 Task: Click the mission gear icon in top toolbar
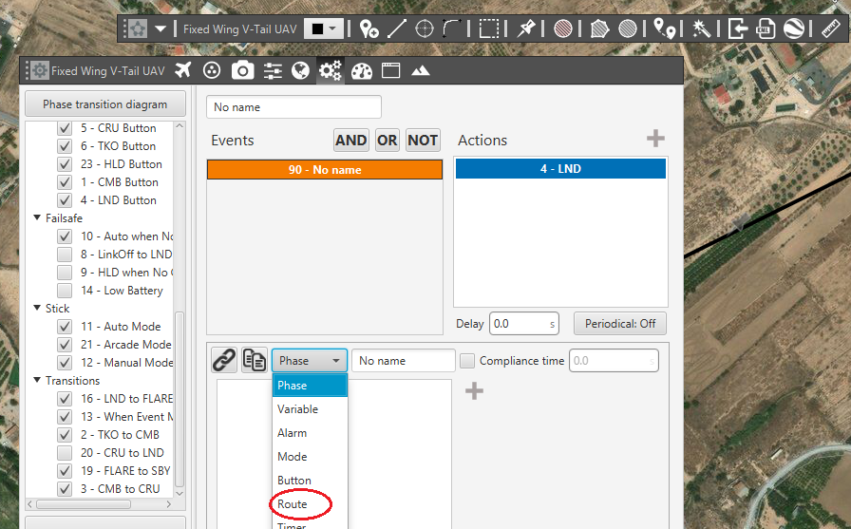(x=137, y=28)
